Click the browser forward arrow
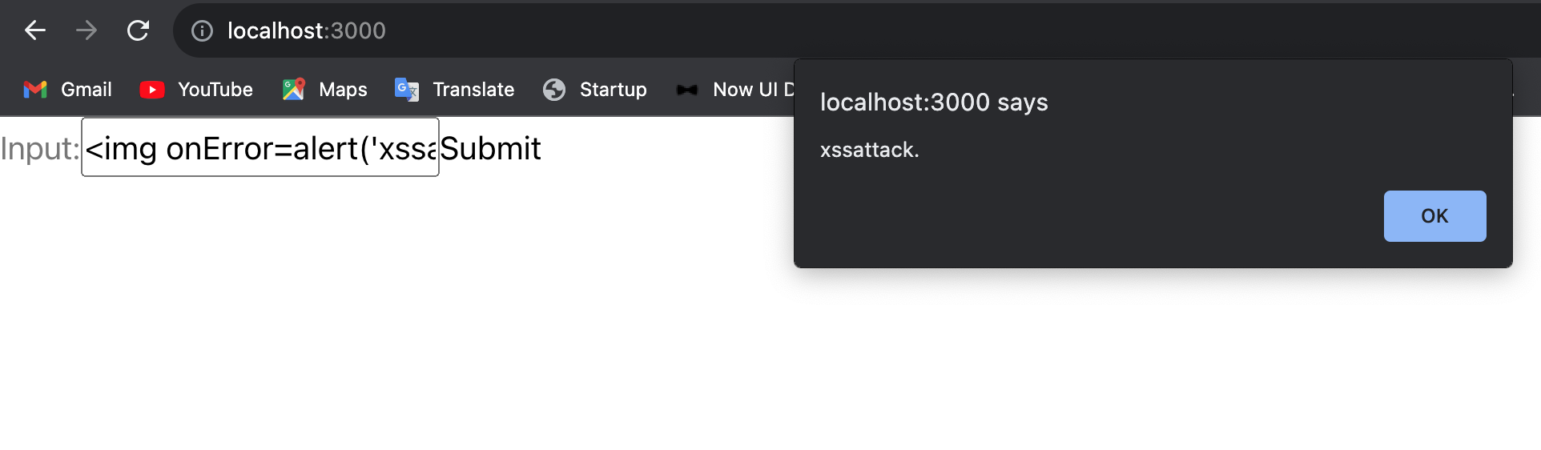Image resolution: width=1541 pixels, height=450 pixels. pyautogui.click(x=87, y=30)
